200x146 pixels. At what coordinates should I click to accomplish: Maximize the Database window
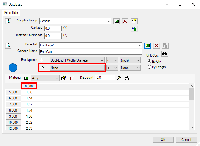click(x=180, y=5)
